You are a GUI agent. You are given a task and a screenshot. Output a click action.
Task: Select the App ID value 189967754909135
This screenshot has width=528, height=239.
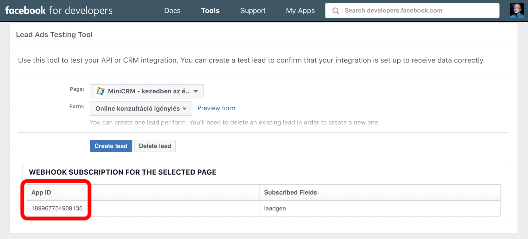point(57,208)
